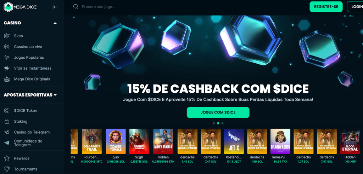
Task: Open the Rewards star icon
Action: pos(7,158)
